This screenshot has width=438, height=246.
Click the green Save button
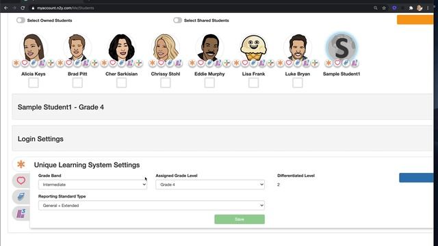click(x=240, y=219)
